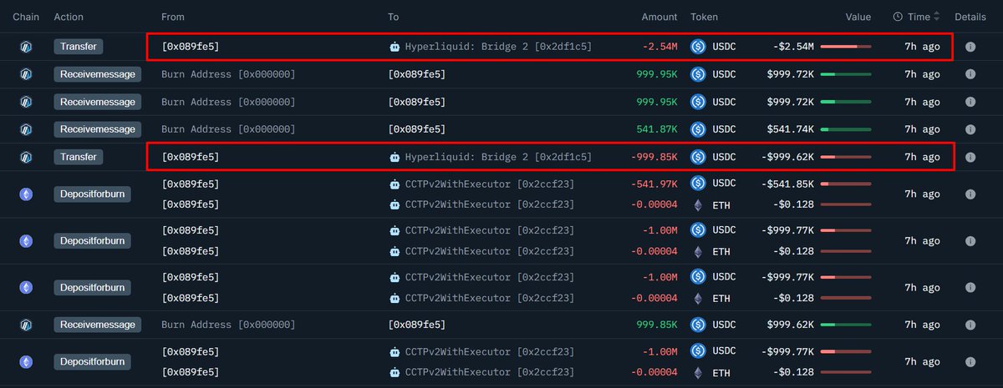Image resolution: width=1003 pixels, height=388 pixels.
Task: Click the clock icon in the Time header
Action: point(898,17)
